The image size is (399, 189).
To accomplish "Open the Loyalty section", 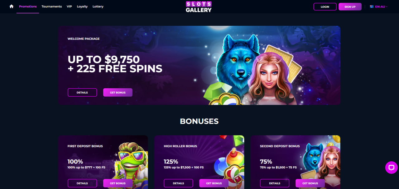I will pos(82,7).
